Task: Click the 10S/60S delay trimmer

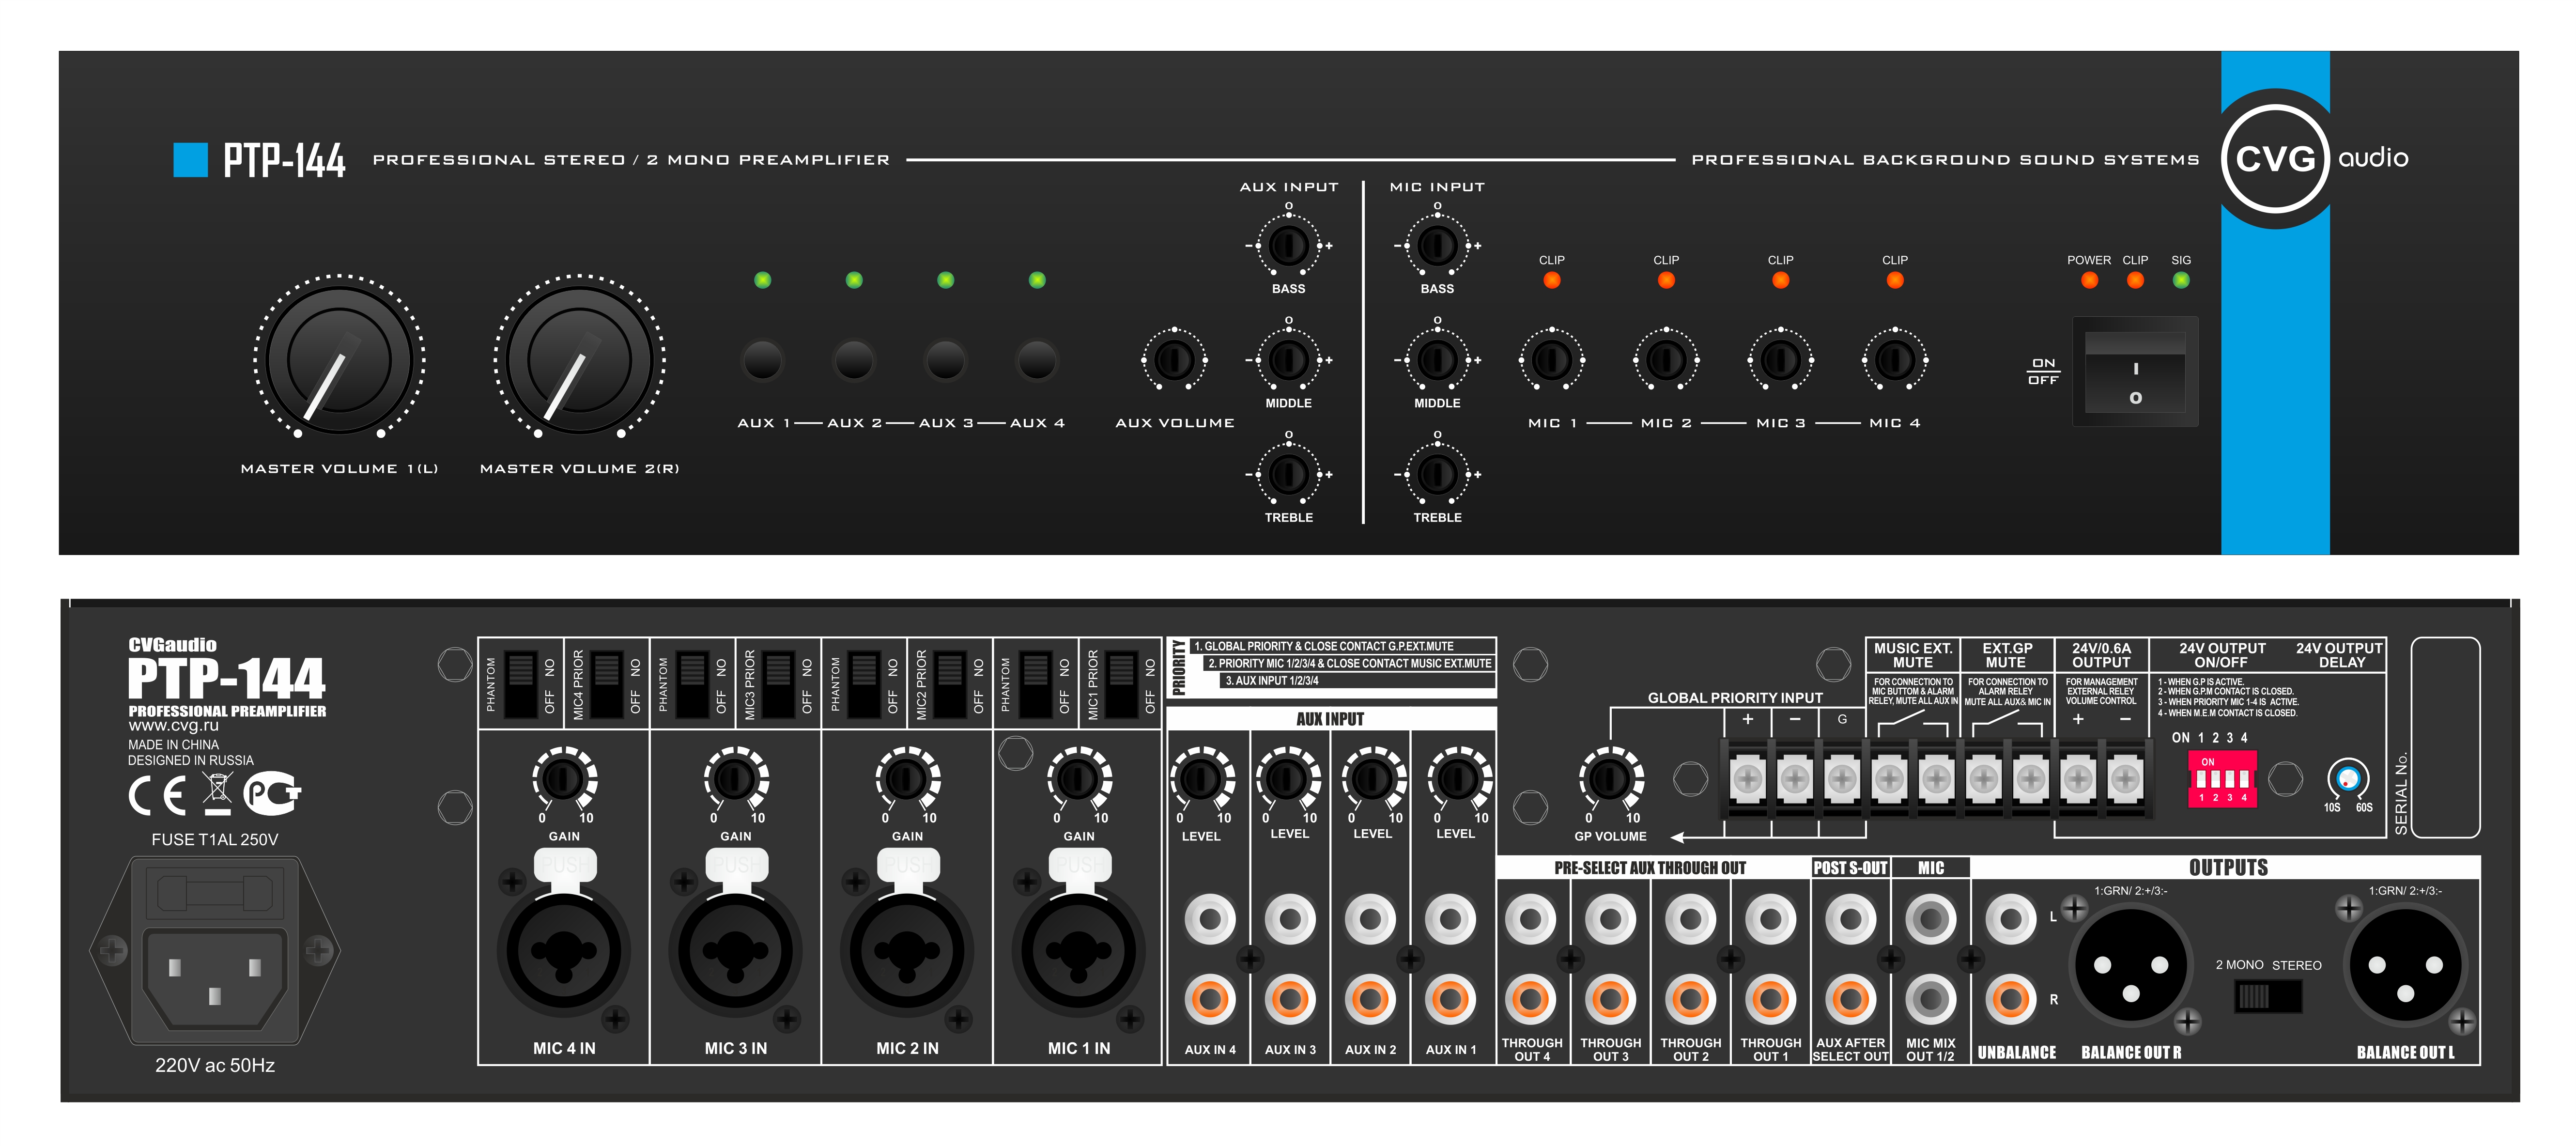Action: click(x=2347, y=778)
